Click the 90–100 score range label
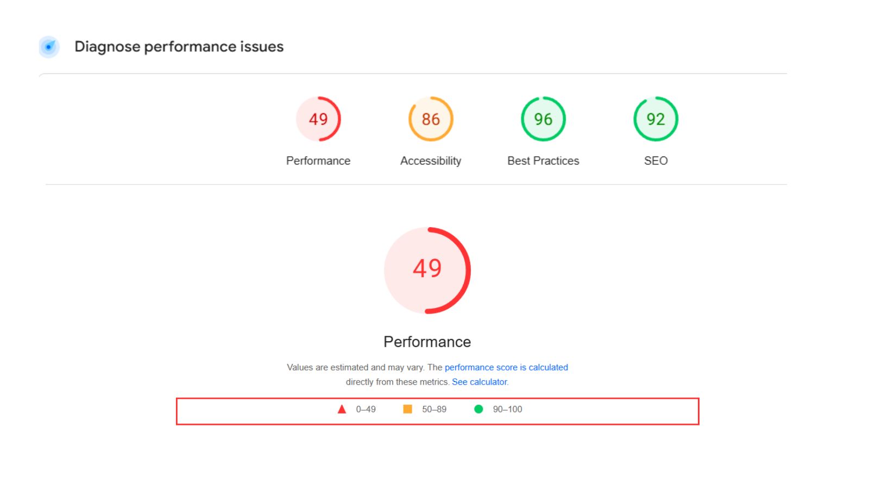869x489 pixels. pos(507,409)
